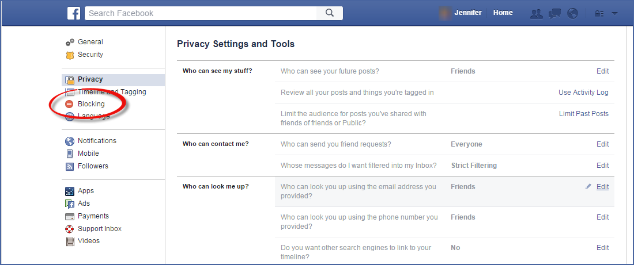Open Support Inbox in sidebar
The width and height of the screenshot is (634, 265).
click(x=99, y=229)
